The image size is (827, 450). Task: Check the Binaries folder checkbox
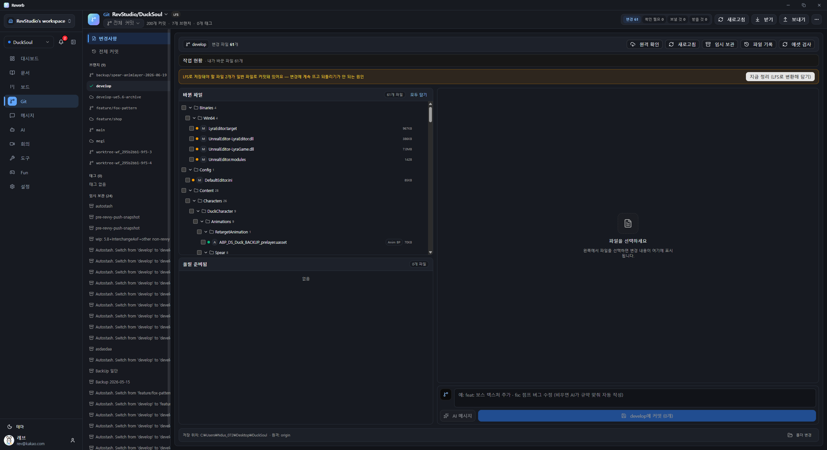(184, 108)
